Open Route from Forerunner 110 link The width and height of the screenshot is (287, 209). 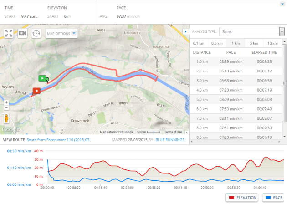point(58,140)
